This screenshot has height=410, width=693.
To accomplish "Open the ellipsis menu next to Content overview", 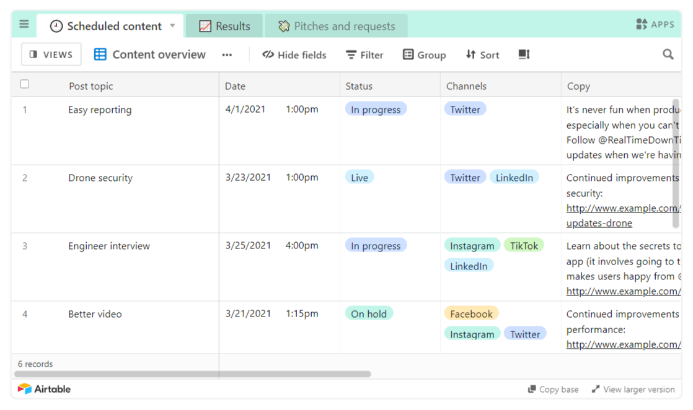I will (x=227, y=55).
